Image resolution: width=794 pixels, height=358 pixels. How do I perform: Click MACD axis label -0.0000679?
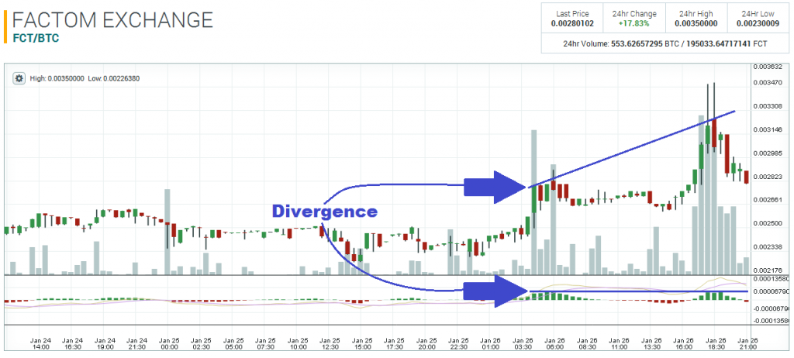[x=771, y=308]
